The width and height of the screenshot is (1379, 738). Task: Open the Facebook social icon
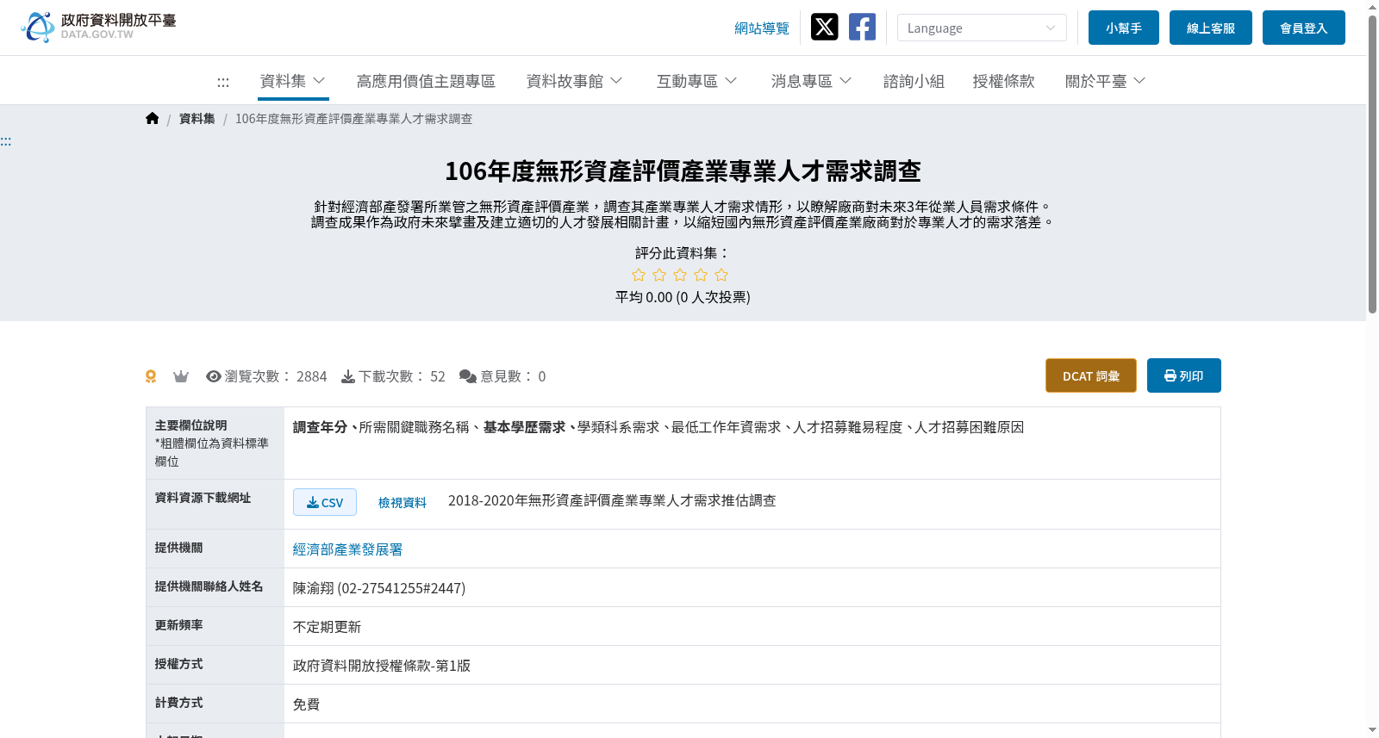click(x=862, y=28)
